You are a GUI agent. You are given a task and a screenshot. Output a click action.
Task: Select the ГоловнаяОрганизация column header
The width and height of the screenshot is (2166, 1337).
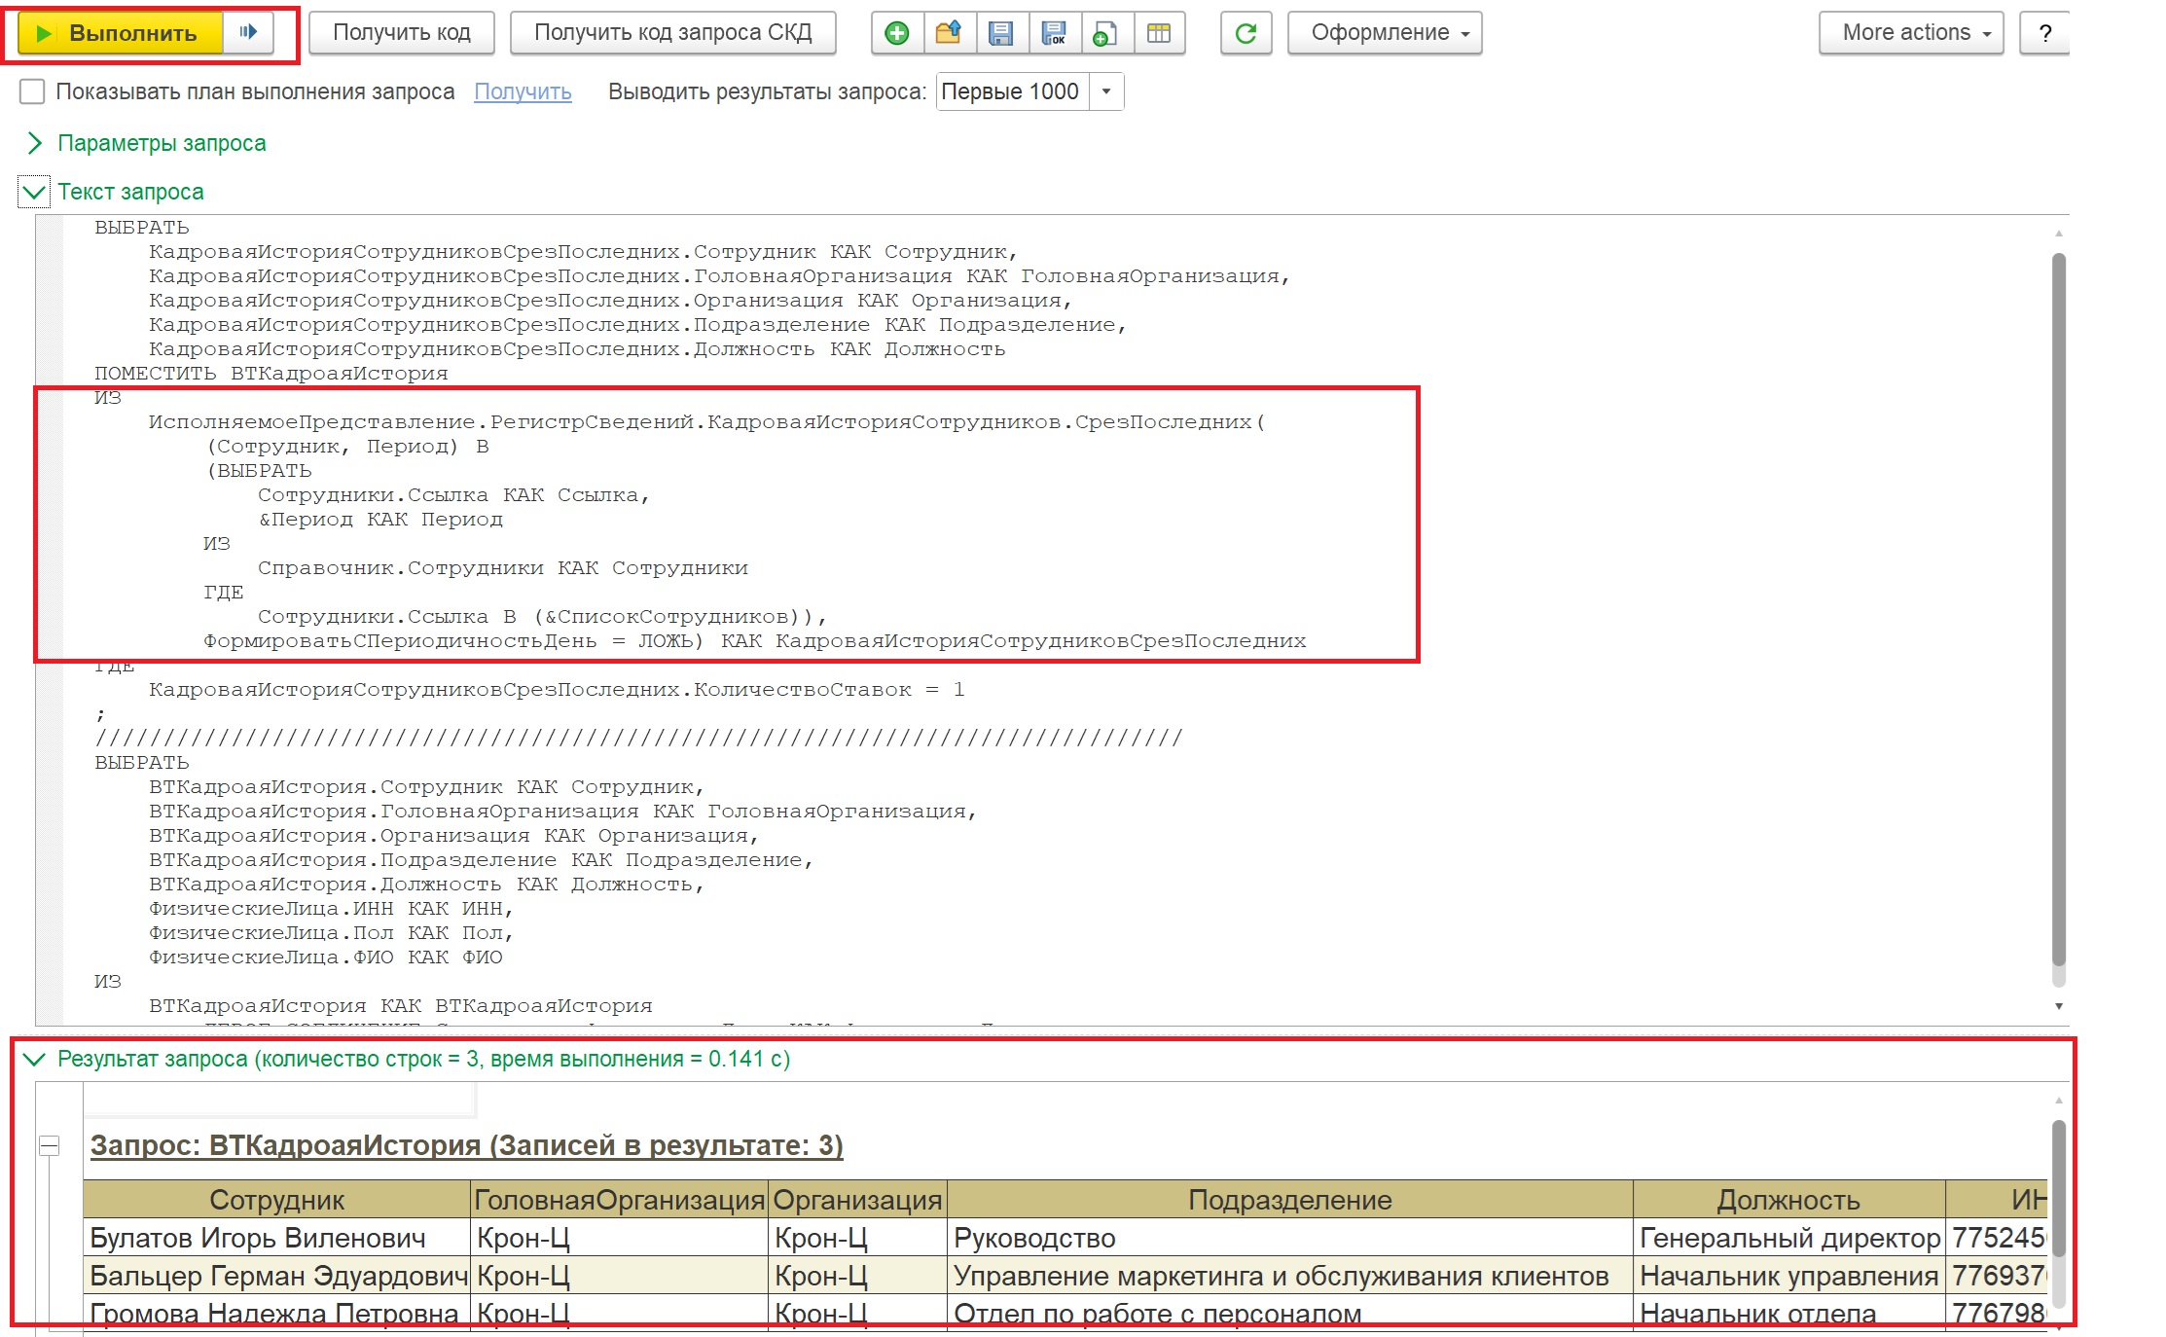(620, 1200)
